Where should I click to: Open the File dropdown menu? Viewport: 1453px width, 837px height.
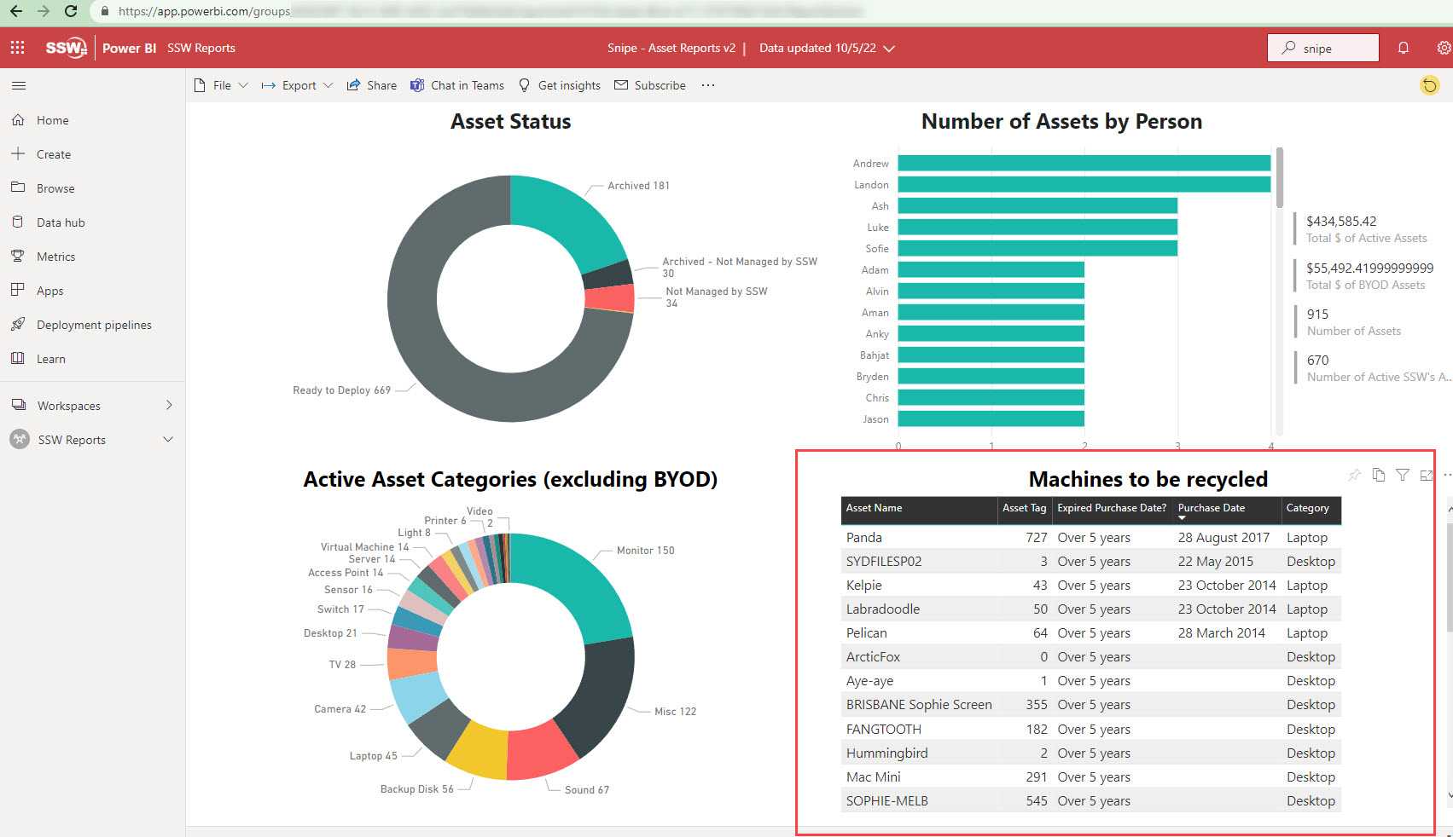pos(221,85)
